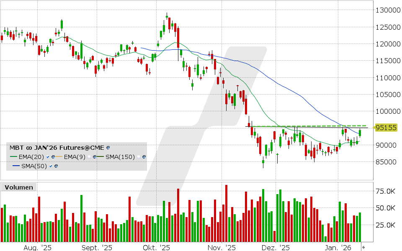The image size is (402, 251).
Task: Click the small arrow at time axis end
Action: pyautogui.click(x=363, y=247)
